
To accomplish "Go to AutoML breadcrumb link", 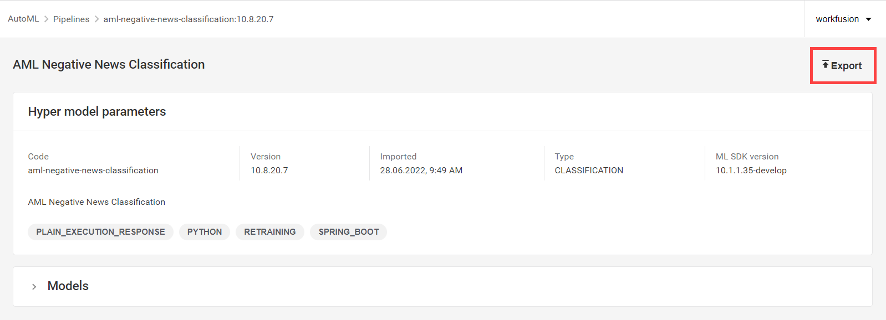I will 23,19.
